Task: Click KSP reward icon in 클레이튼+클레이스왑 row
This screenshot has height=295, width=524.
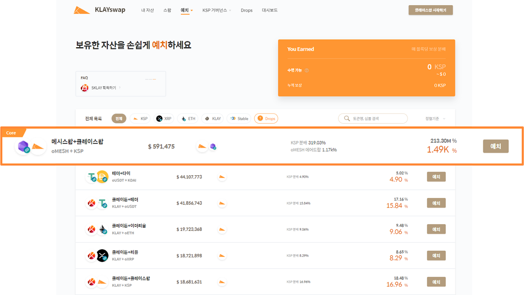Action: (222, 282)
